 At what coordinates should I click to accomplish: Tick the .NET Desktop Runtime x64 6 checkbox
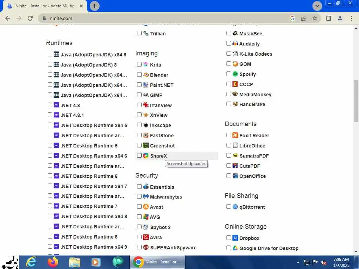click(50, 155)
